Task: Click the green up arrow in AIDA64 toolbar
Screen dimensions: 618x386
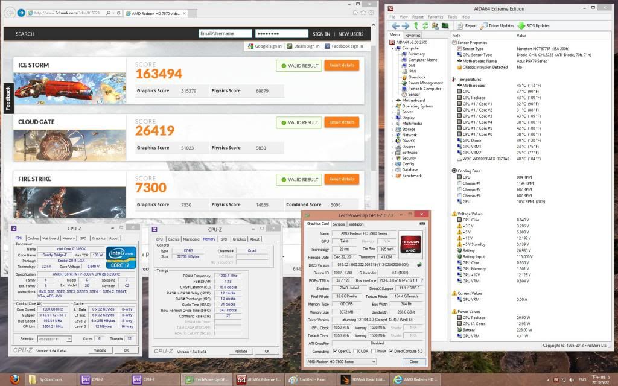Action: (x=415, y=26)
